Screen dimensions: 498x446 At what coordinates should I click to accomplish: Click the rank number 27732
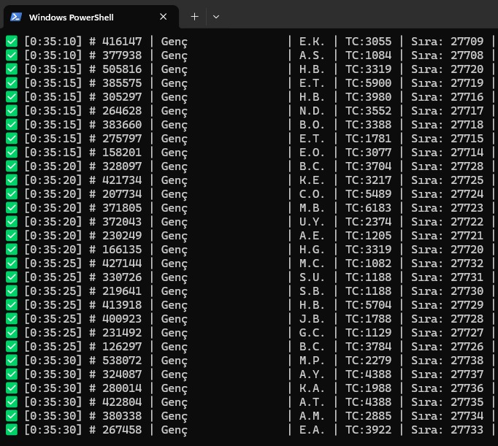467,264
